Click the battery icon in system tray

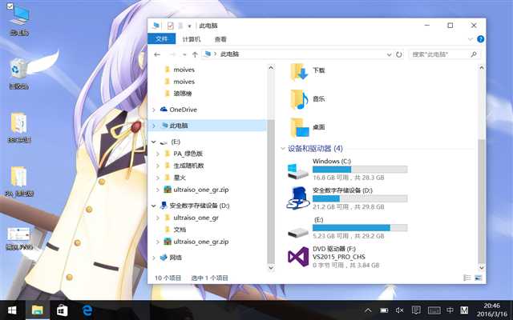coord(384,310)
